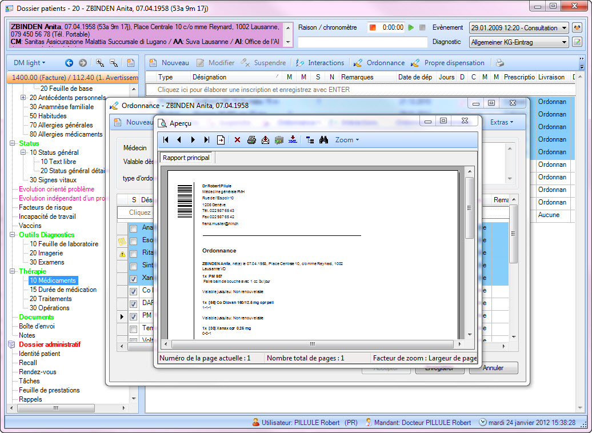The width and height of the screenshot is (592, 433).
Task: Open the Zoom dropdown in Aperçu
Action: point(347,140)
